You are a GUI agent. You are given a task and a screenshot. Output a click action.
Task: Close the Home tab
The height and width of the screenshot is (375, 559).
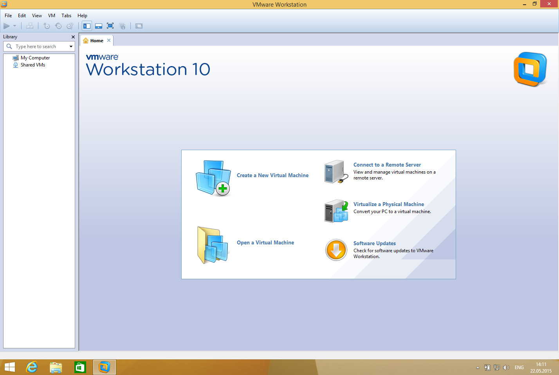click(x=109, y=40)
